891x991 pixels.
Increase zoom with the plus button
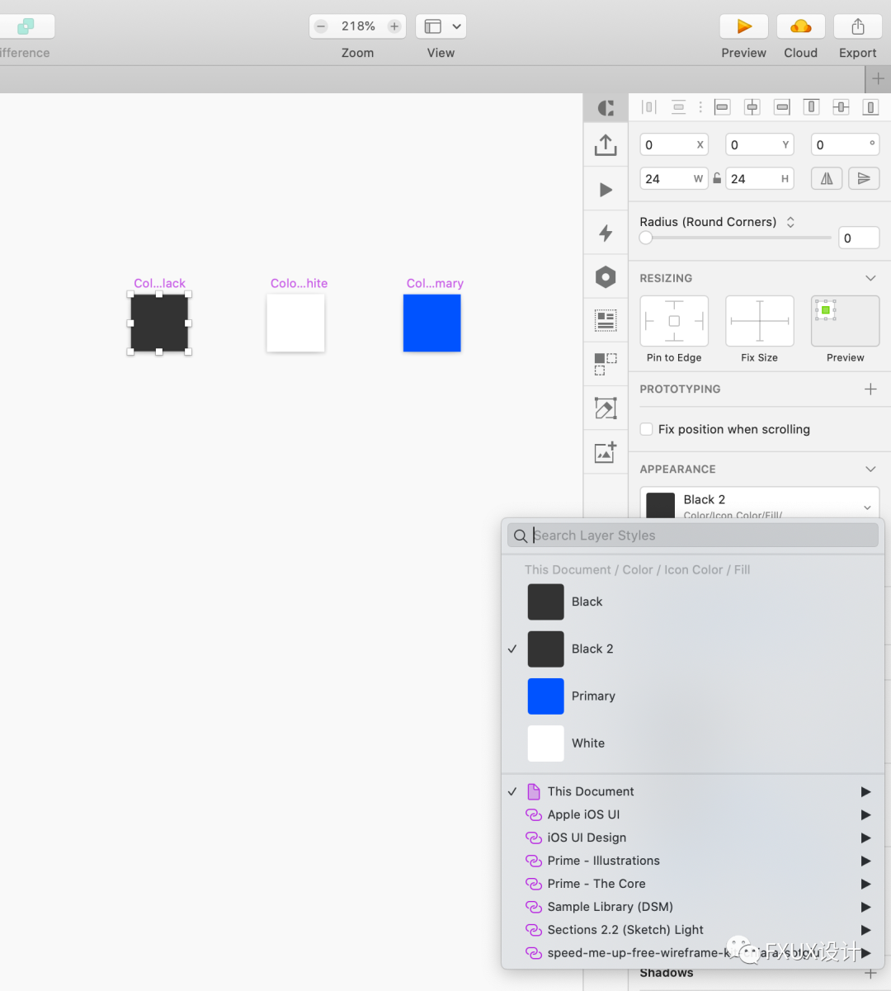click(394, 26)
